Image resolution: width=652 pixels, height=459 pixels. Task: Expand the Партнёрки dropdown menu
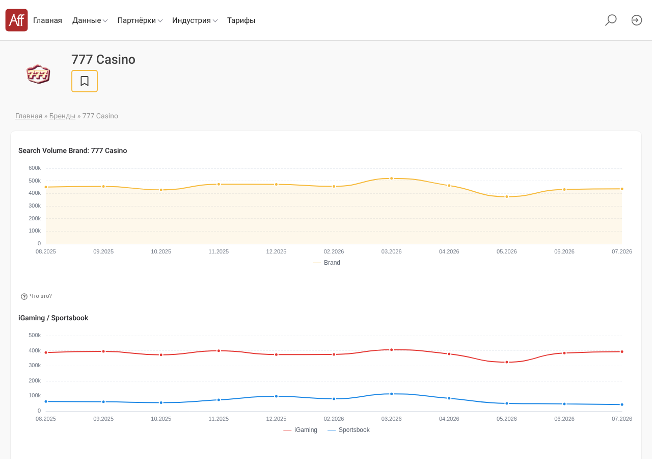[140, 20]
